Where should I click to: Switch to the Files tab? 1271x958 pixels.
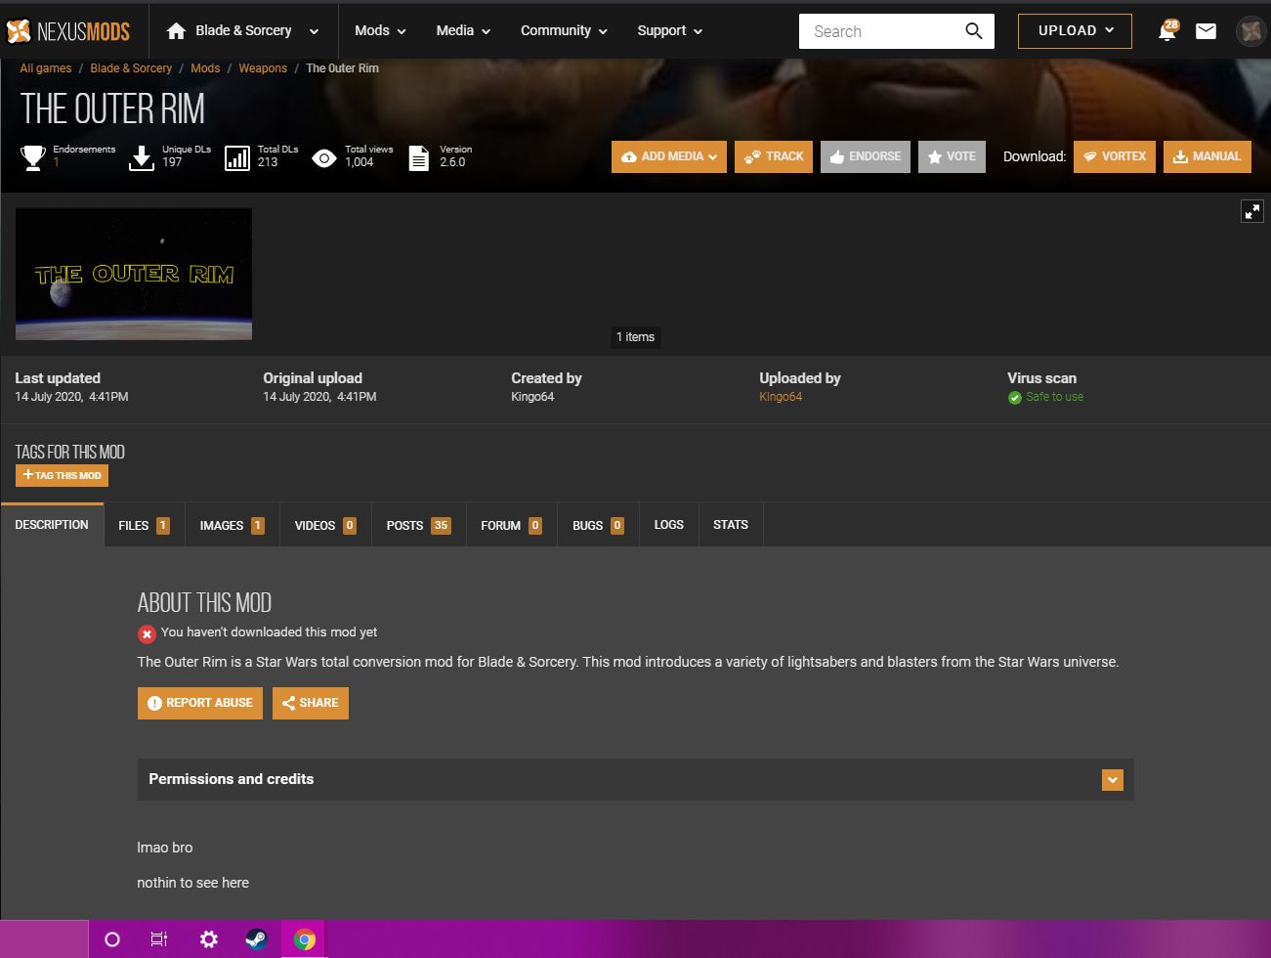point(144,525)
